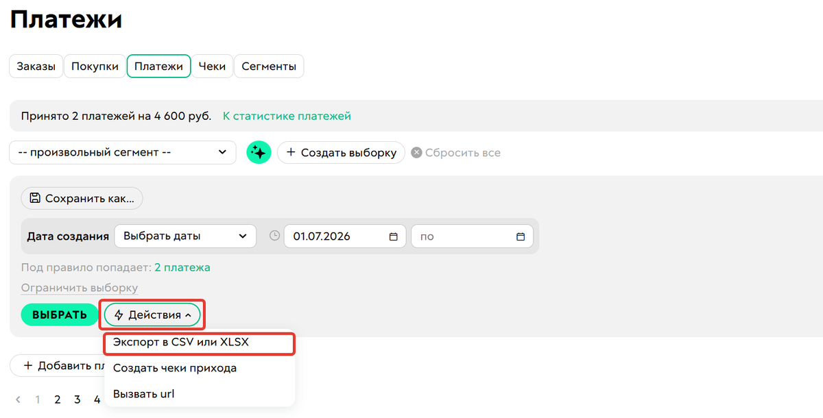
Task: Open the Сегменты tab
Action: point(269,66)
